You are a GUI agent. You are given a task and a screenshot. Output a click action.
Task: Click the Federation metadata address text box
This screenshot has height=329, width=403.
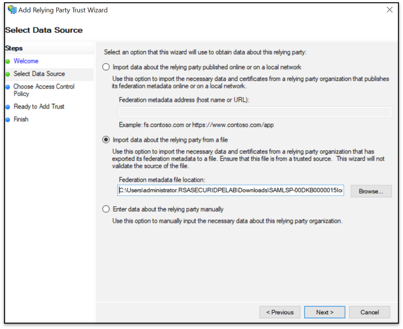click(x=254, y=112)
